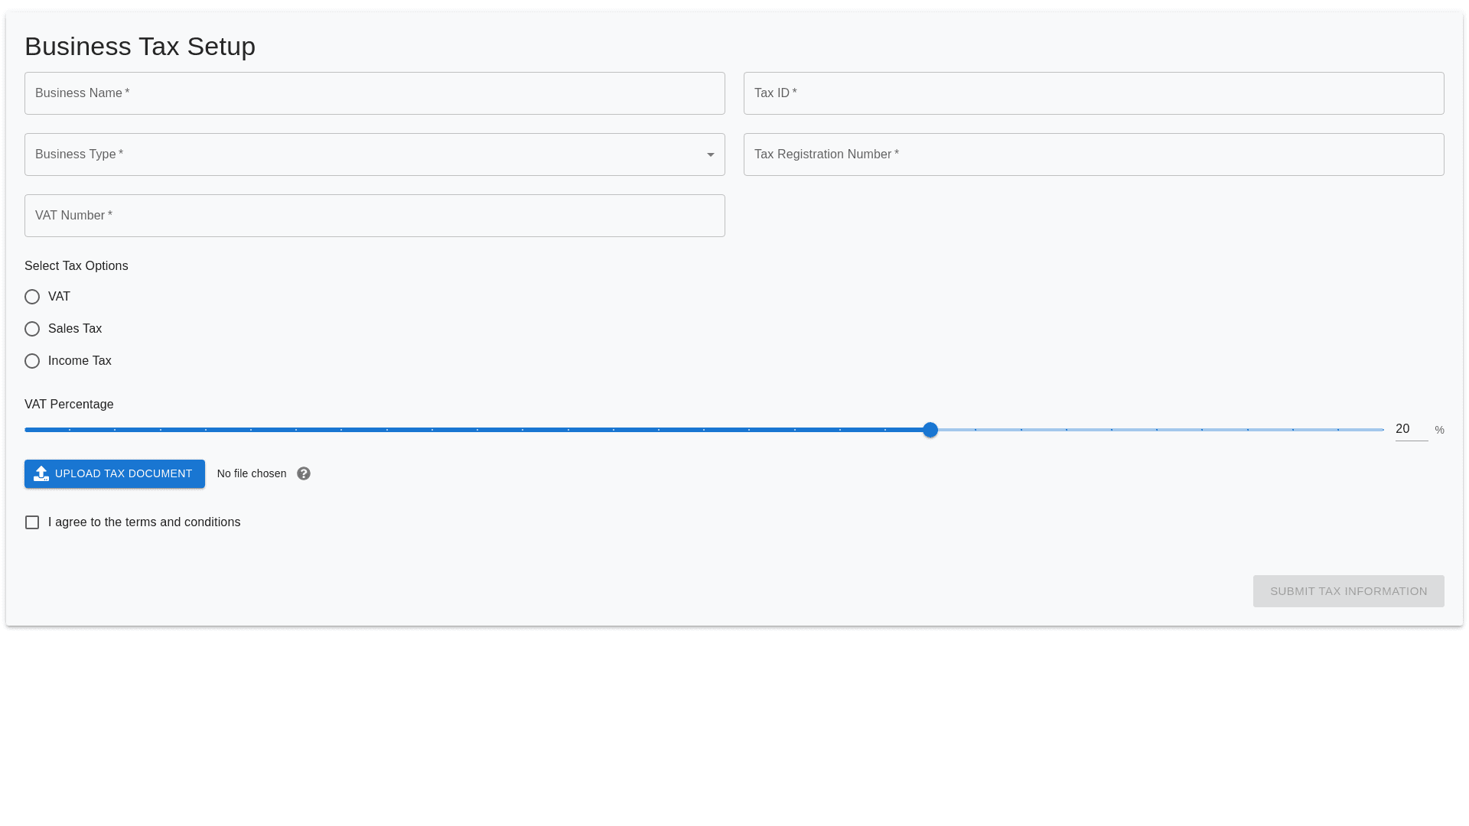
Task: Select the VAT radio button
Action: pos(32,297)
